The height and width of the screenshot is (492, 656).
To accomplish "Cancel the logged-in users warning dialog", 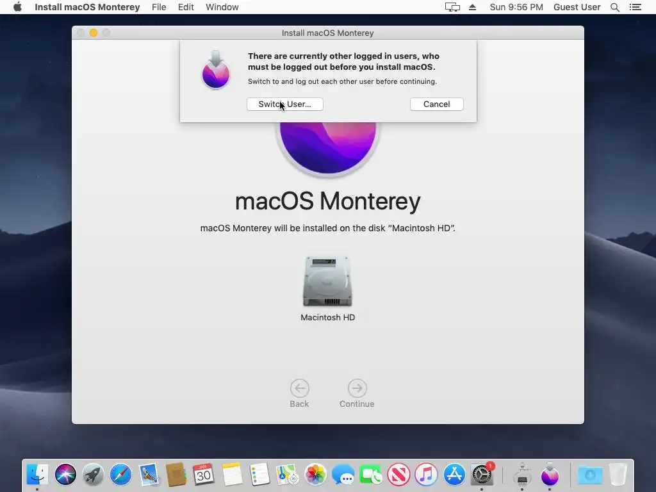I will (x=436, y=104).
